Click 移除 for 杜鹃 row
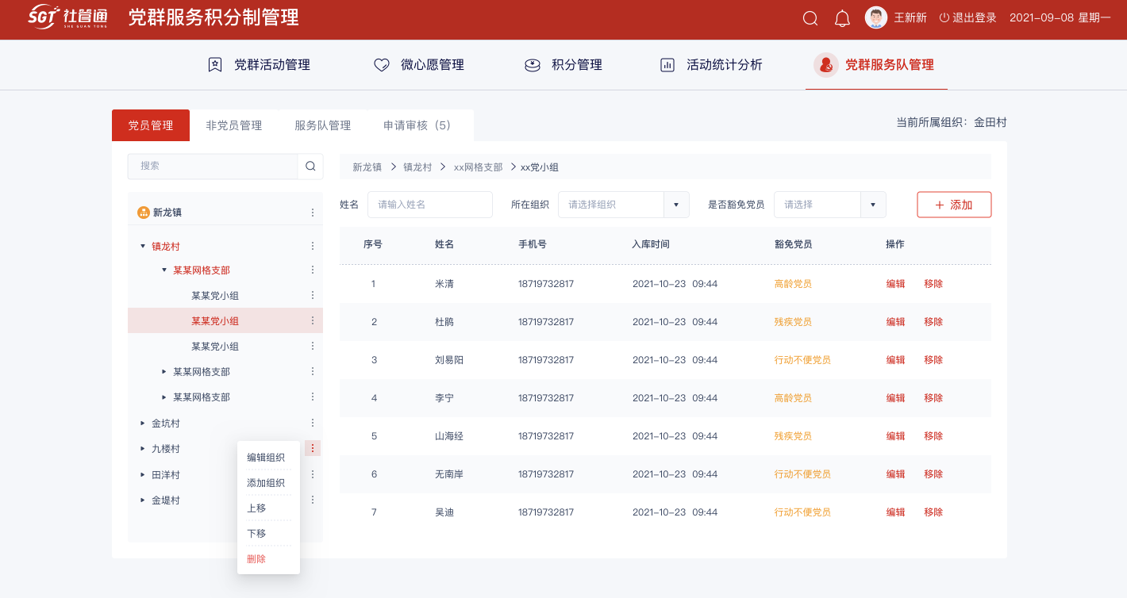Screen dimensions: 1127x598 tap(933, 322)
